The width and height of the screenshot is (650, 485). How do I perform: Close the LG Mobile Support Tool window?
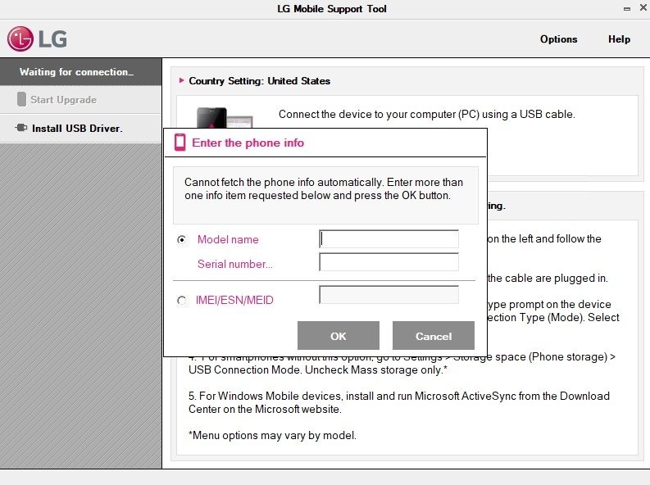(x=643, y=8)
